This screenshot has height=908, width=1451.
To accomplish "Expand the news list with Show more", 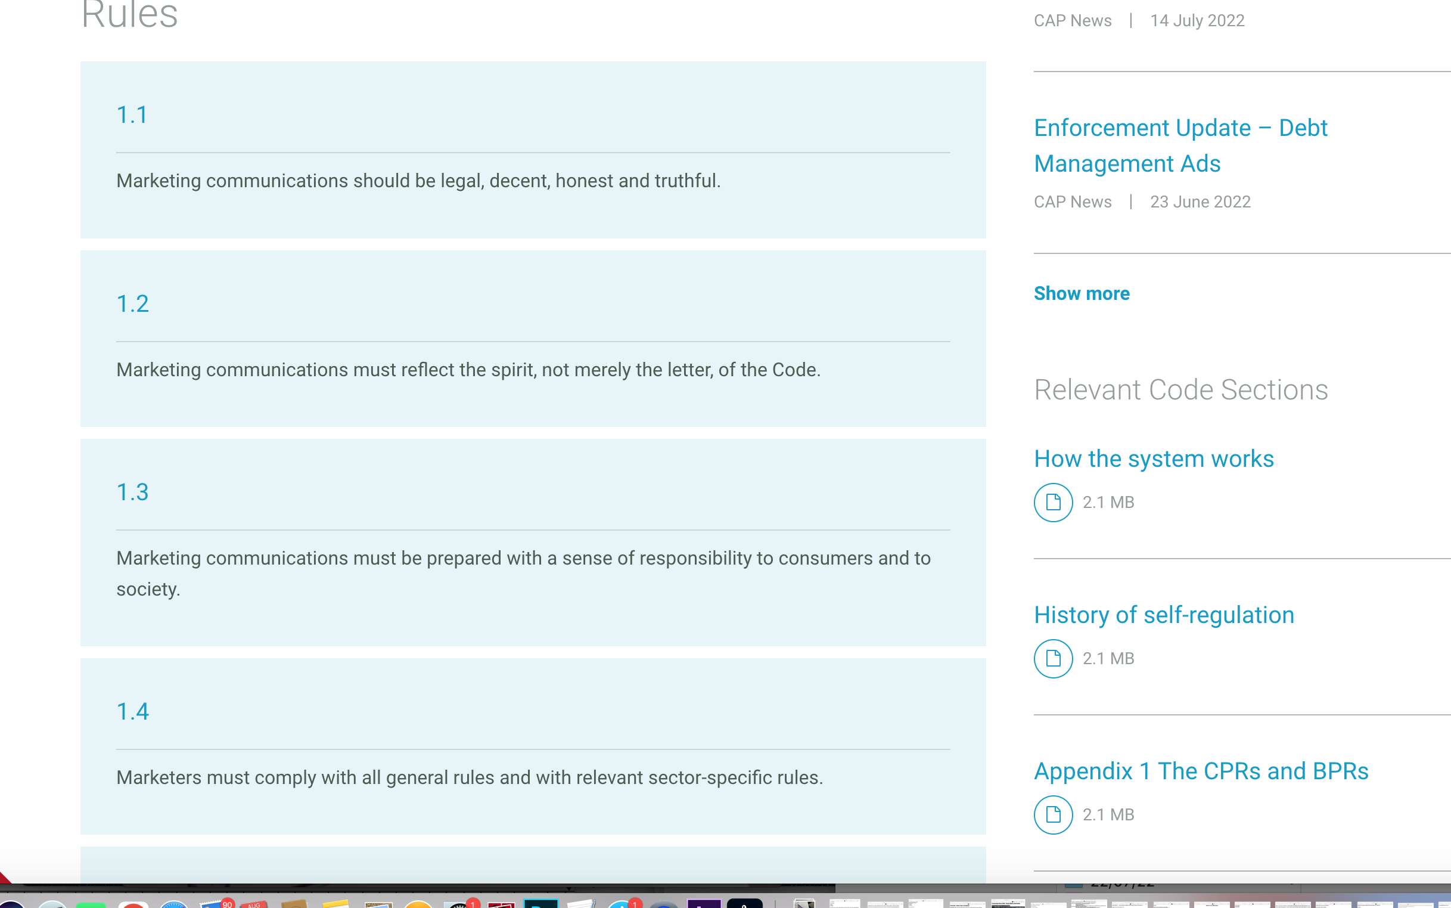I will point(1082,293).
